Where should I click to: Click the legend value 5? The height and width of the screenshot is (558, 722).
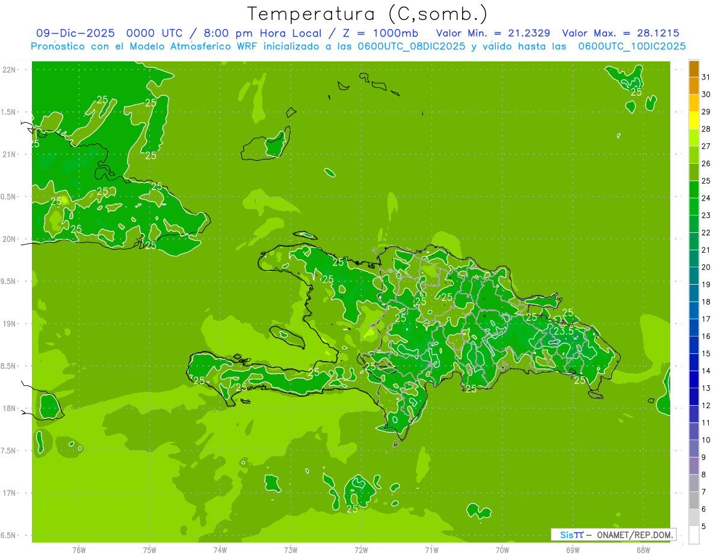703,526
